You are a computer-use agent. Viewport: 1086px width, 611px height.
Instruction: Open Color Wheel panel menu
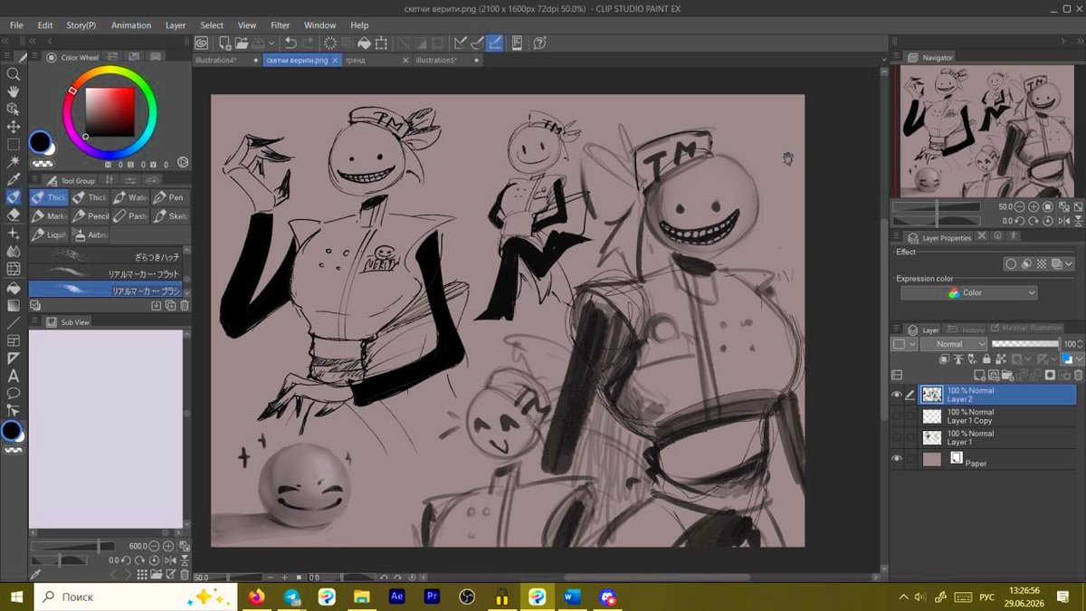[36, 57]
